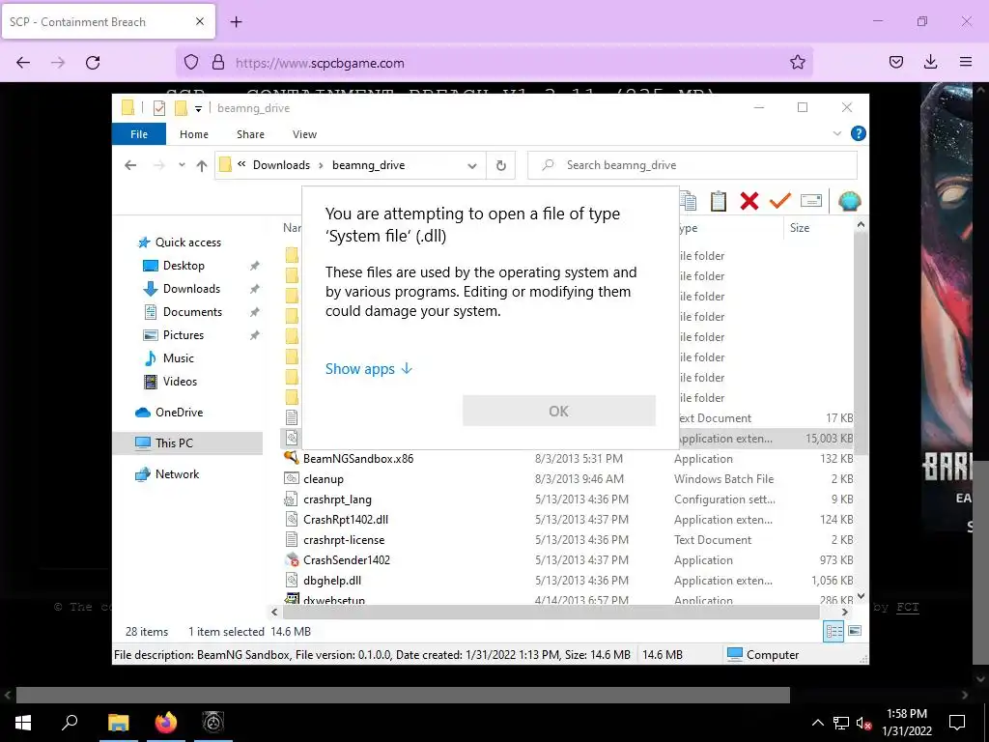Click the Properties card icon in toolbar
This screenshot has width=989, height=742.
pos(811,201)
